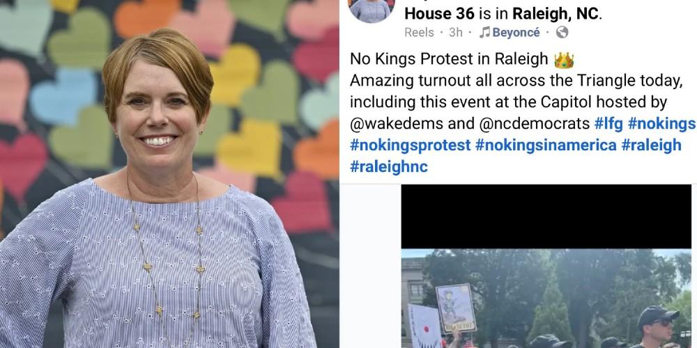The height and width of the screenshot is (348, 697).
Task: Open the portrait photo of the woman
Action: coord(169,174)
